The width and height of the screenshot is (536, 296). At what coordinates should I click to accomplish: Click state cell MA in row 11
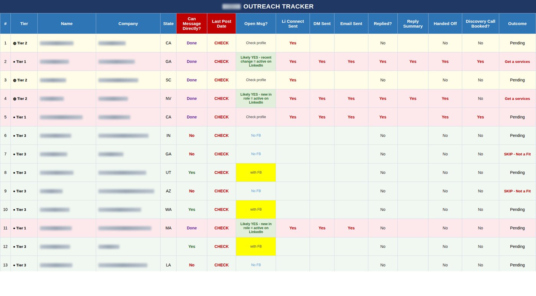(168, 228)
